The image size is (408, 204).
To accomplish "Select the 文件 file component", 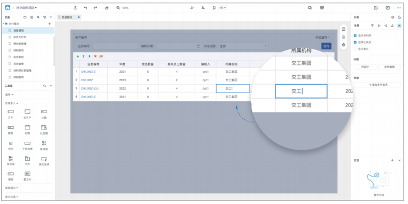I will point(27,161).
